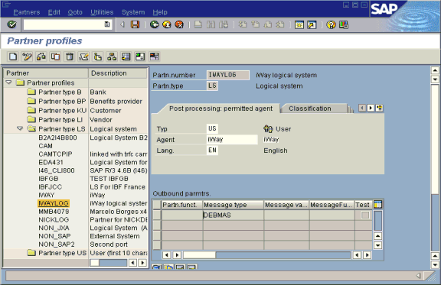This screenshot has width=441, height=285.
Task: Click the Check partner profile icon
Action: [83, 57]
